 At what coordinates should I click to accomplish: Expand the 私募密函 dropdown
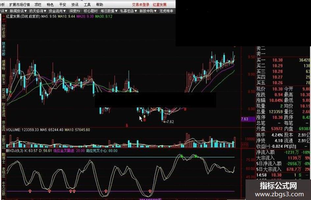pos(128,11)
